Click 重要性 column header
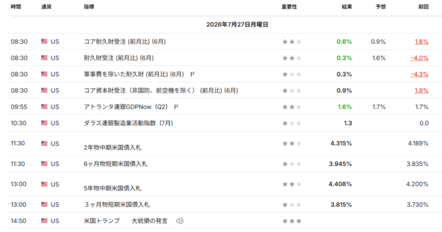Image resolution: width=442 pixels, height=232 pixels. [289, 7]
